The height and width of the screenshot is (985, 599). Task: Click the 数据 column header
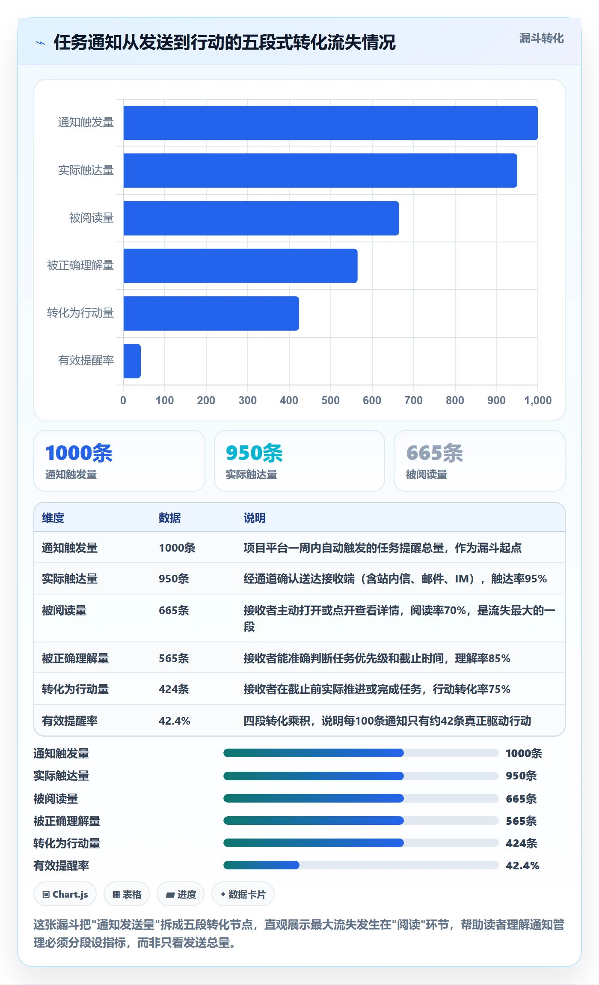tap(170, 518)
